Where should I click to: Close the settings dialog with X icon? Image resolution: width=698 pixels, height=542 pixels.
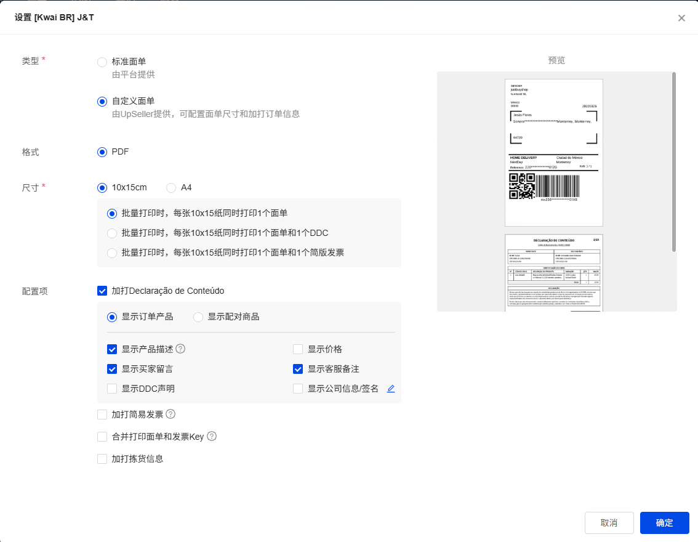681,18
